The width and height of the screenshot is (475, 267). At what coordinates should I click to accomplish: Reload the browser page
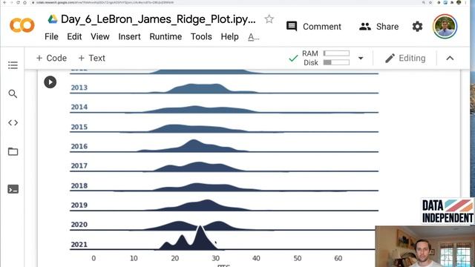(x=18, y=2)
